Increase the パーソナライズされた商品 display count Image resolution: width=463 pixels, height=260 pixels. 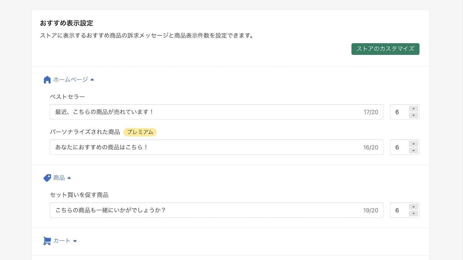(x=414, y=144)
